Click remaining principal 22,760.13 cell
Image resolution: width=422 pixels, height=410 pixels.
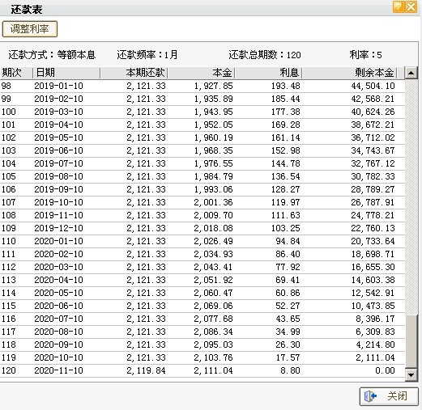373,228
